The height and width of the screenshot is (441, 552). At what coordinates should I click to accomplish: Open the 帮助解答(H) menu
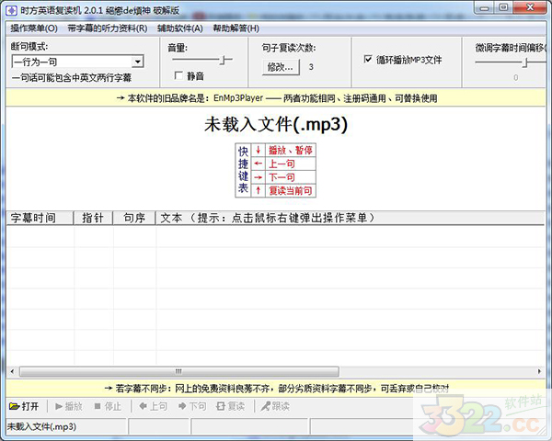point(236,28)
